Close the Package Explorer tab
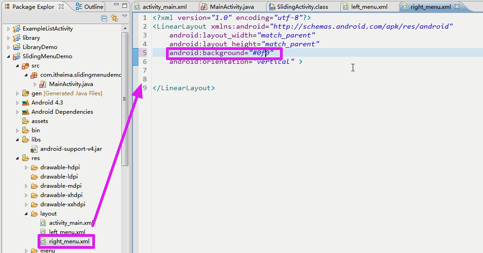This screenshot has height=253, width=483. 61,6
